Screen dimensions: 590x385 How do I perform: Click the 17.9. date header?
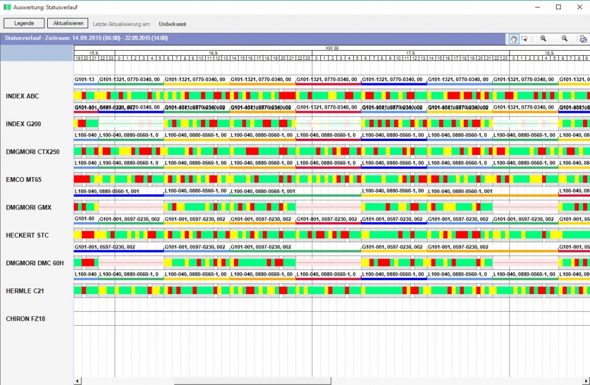(x=410, y=53)
